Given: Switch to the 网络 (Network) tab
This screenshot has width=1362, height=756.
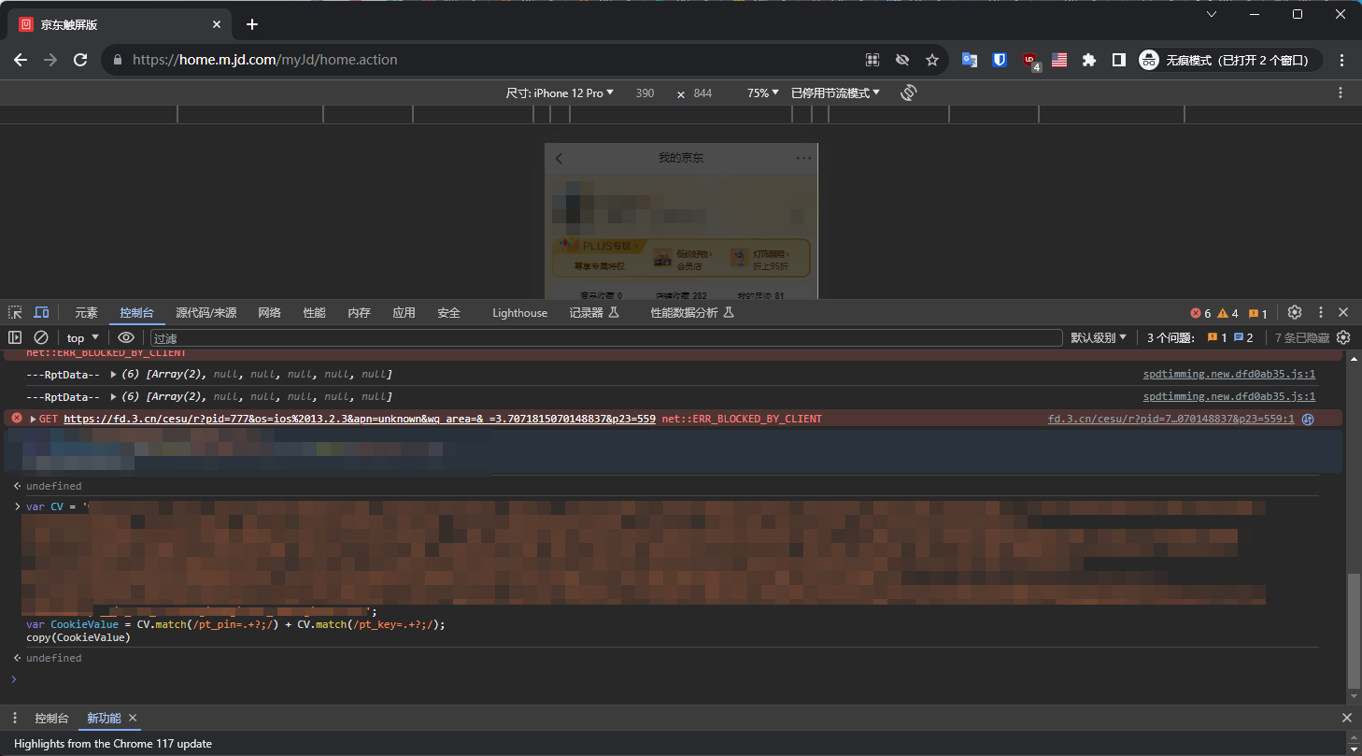Looking at the screenshot, I should 269,313.
